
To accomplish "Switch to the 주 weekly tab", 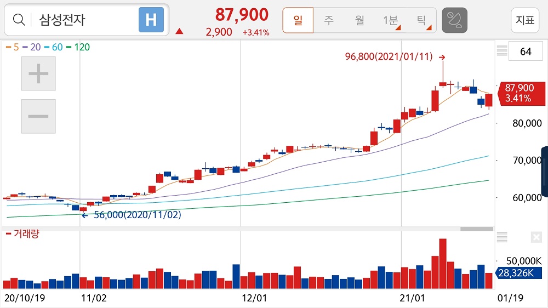I will [x=328, y=20].
